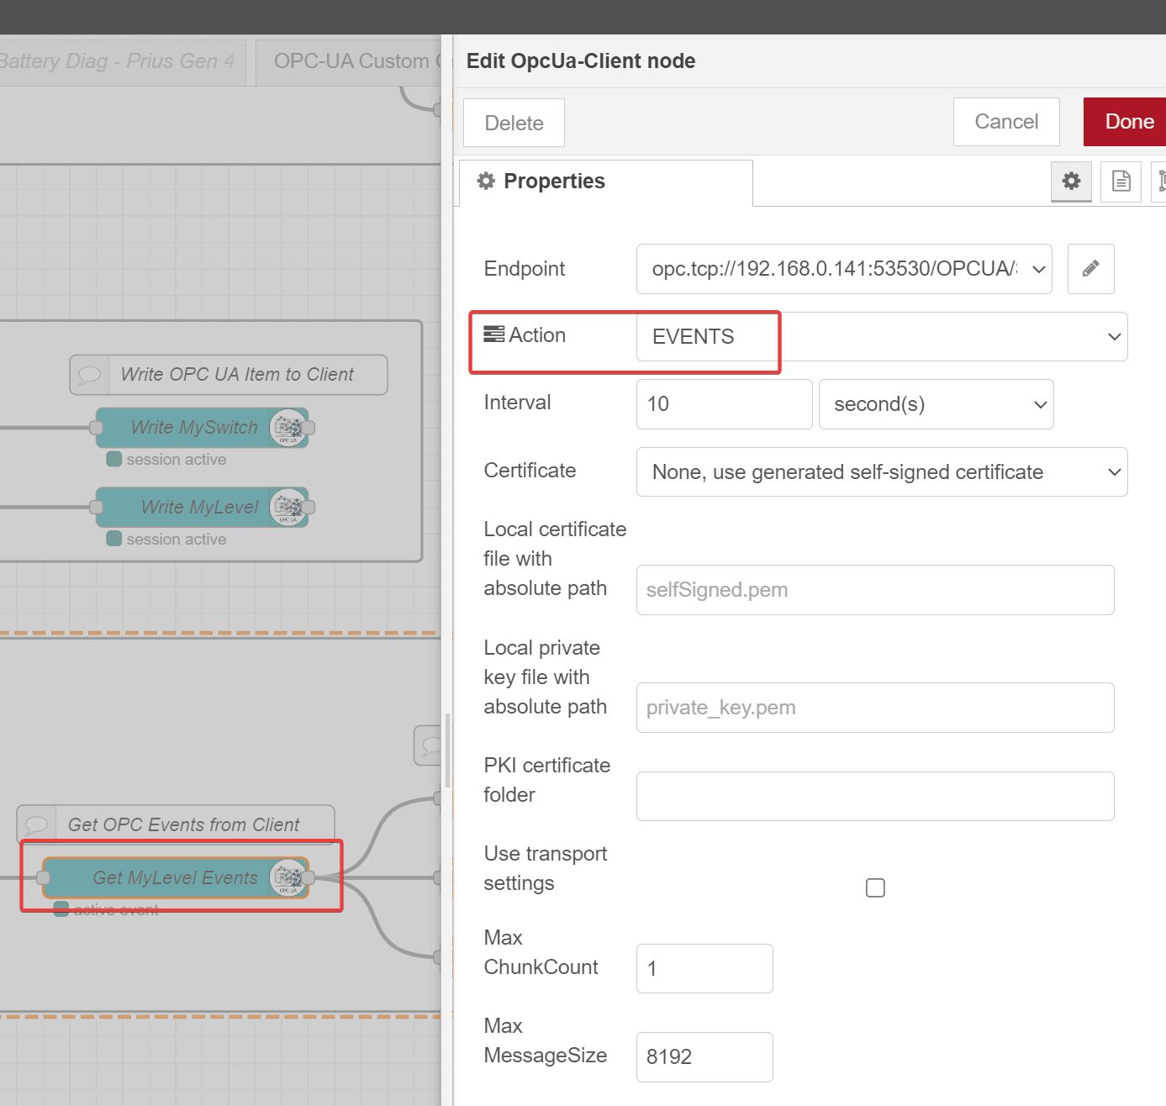Open node settings gear icon
Image resolution: width=1166 pixels, height=1106 pixels.
(x=1070, y=181)
